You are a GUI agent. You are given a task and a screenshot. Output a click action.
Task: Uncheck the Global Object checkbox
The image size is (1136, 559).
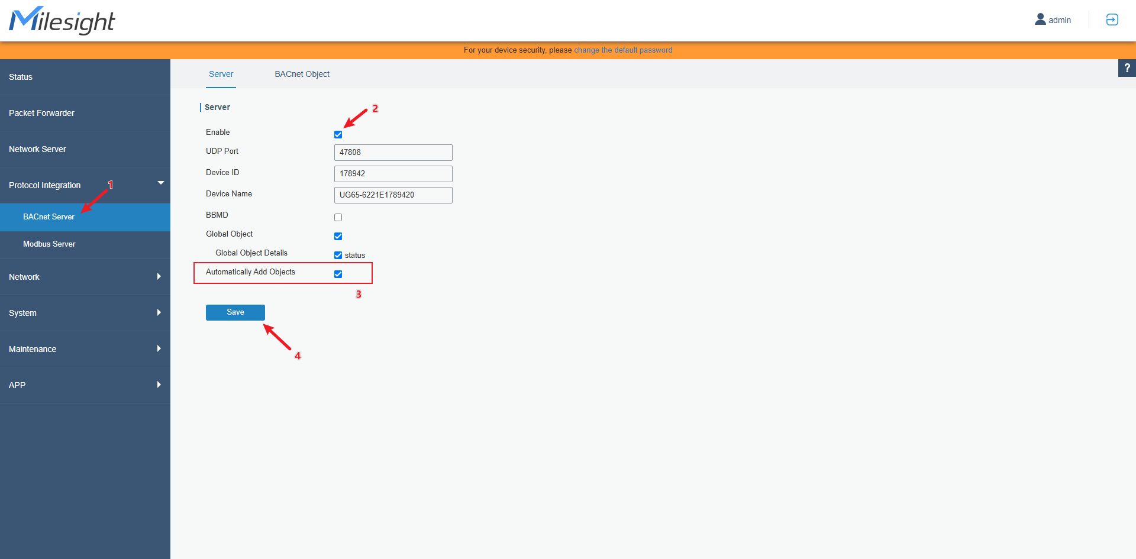click(338, 237)
